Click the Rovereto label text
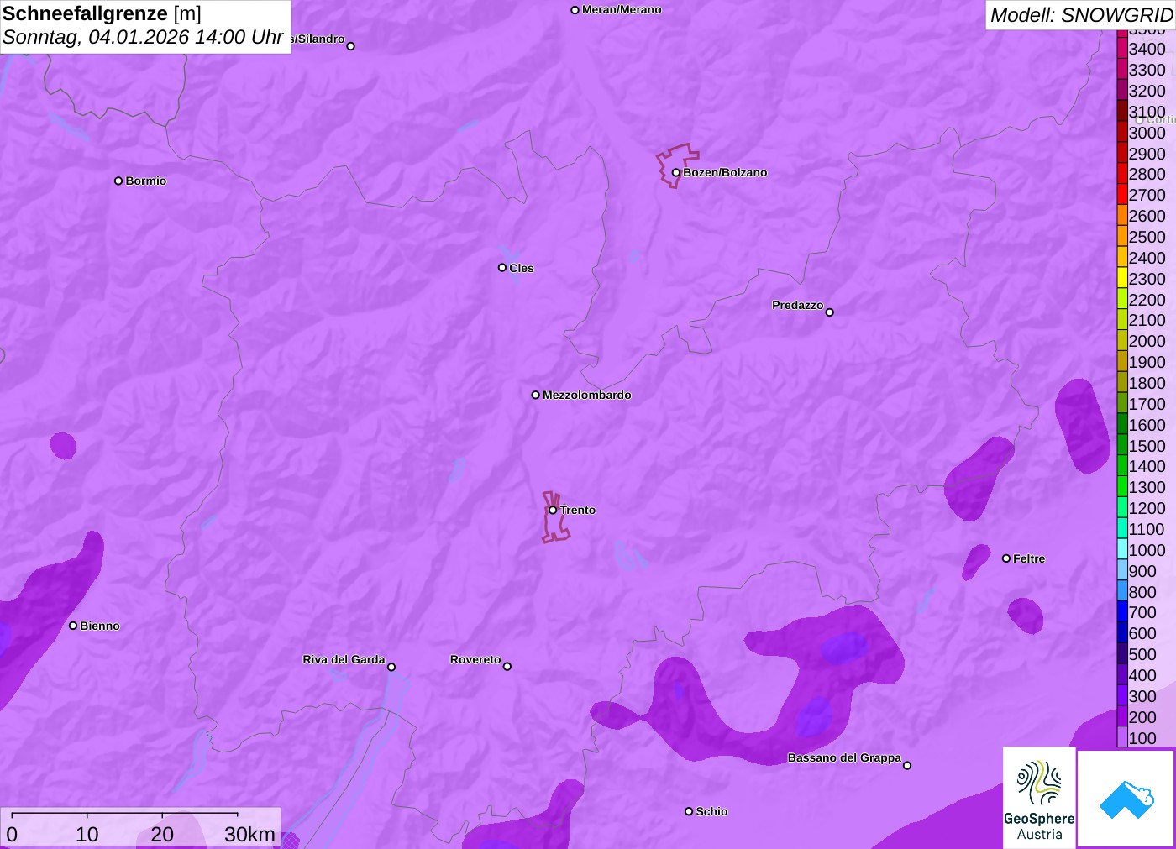Screen dimensions: 1176x849 click(x=475, y=659)
